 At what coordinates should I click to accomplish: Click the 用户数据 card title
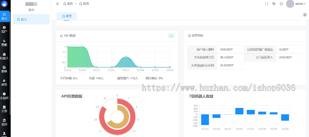pyautogui.click(x=70, y=36)
